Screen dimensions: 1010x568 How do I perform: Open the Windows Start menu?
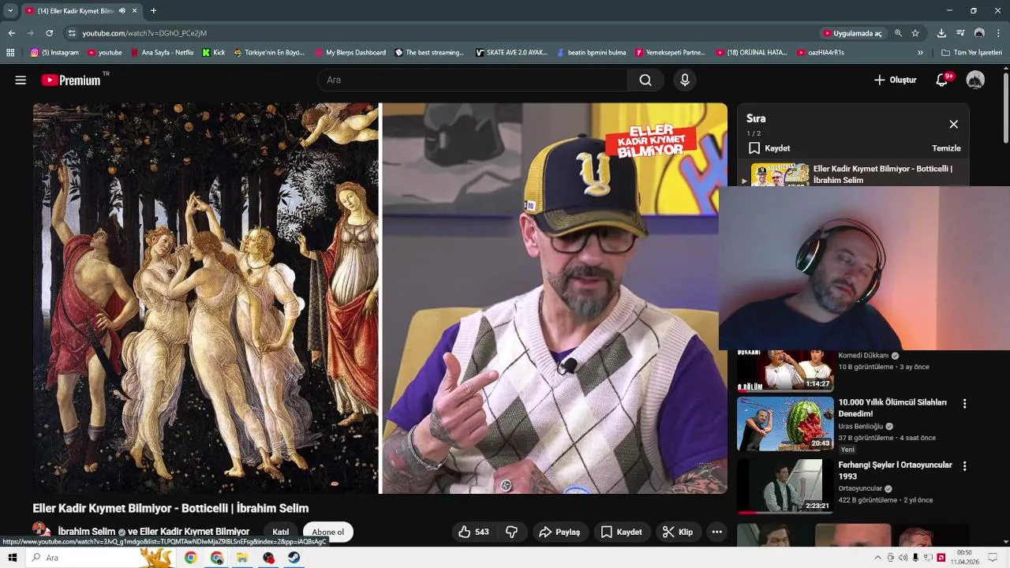pos(12,558)
